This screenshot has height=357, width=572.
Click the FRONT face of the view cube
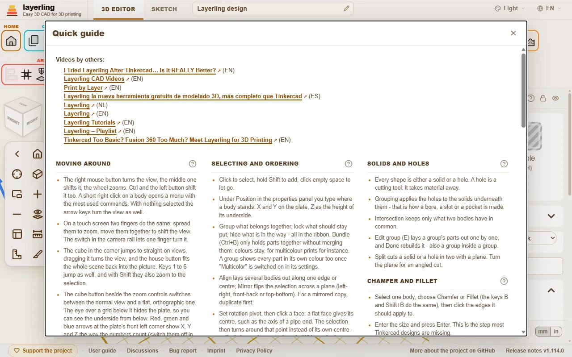coord(13,120)
